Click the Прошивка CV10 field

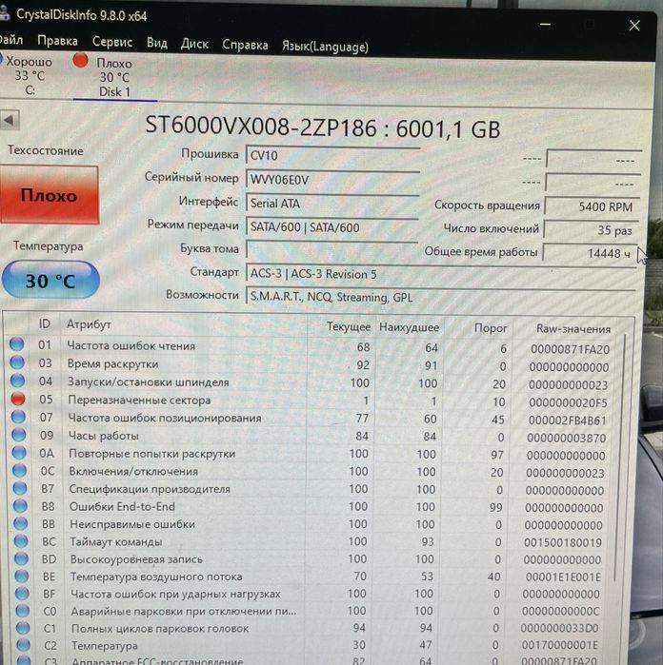click(x=333, y=155)
